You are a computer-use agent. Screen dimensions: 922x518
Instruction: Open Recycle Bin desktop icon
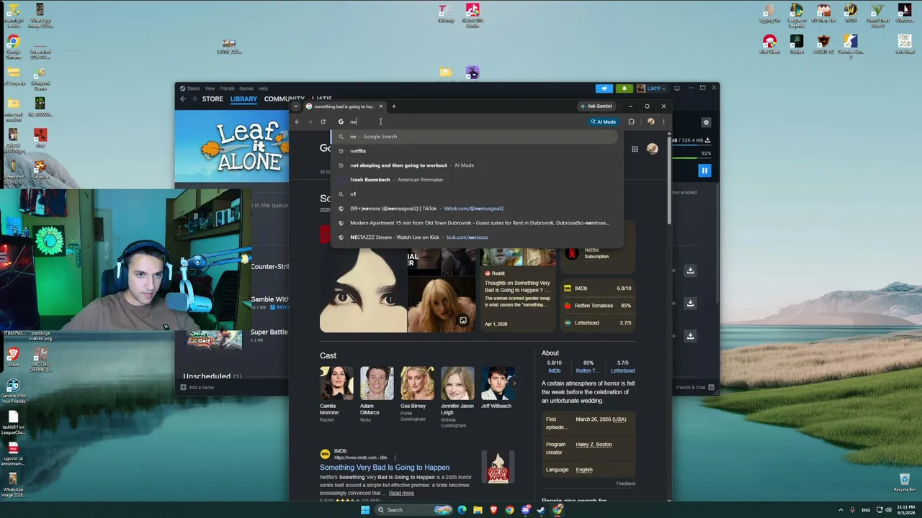pos(904,482)
